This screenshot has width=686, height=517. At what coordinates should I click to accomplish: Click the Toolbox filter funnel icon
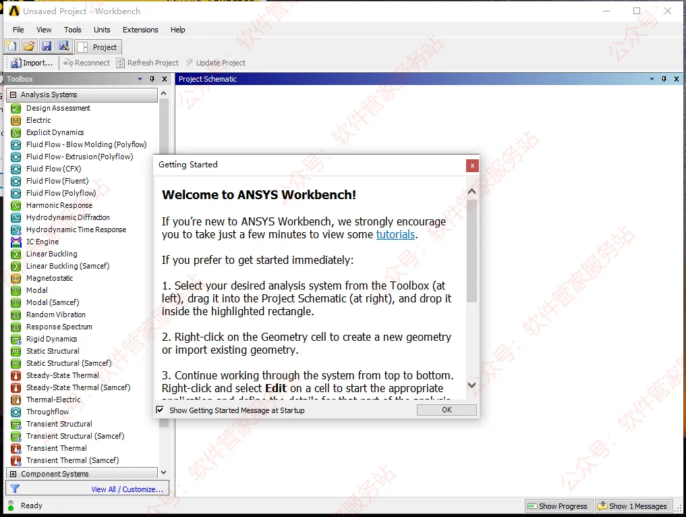coord(15,489)
